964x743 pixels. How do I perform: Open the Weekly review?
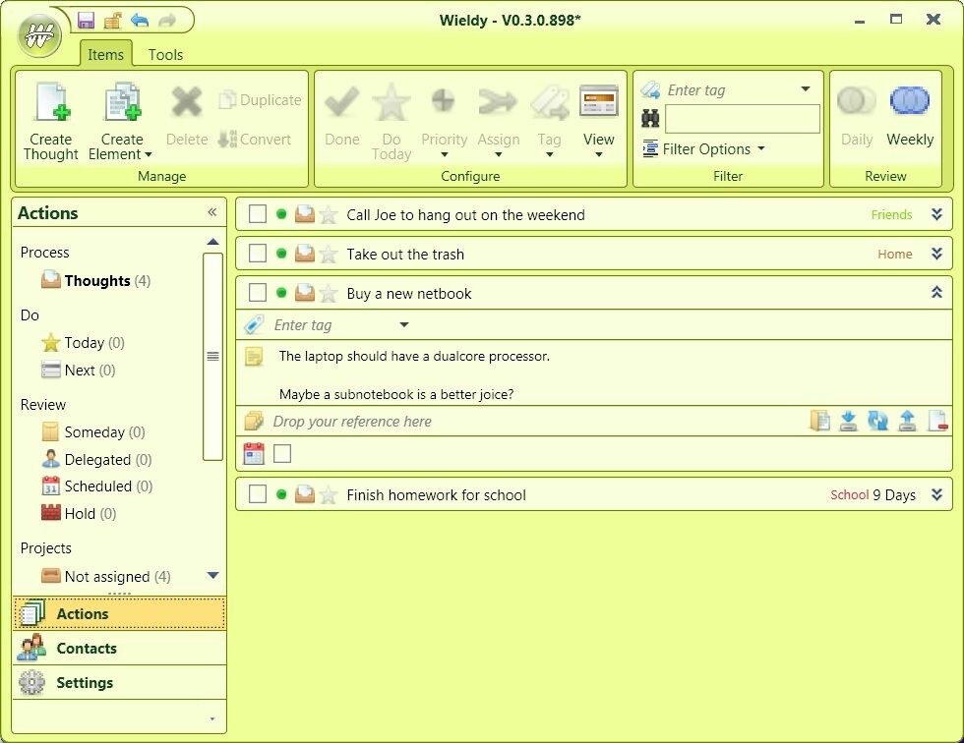(x=910, y=117)
